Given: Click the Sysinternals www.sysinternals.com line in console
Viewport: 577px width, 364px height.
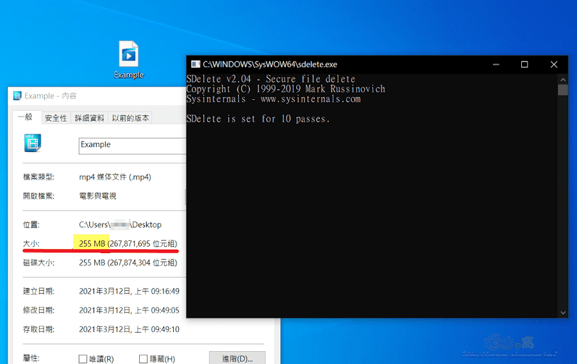Looking at the screenshot, I should coord(273,99).
